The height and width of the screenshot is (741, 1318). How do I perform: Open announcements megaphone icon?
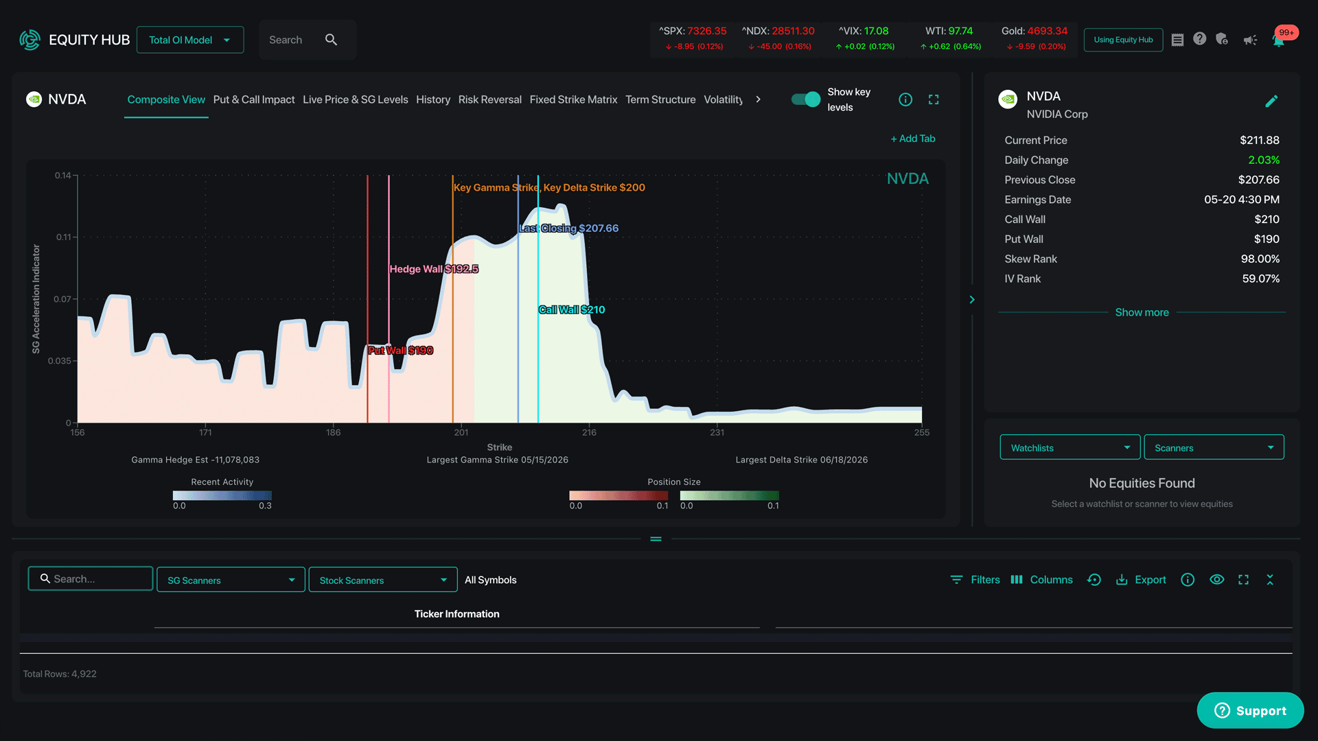tap(1250, 40)
